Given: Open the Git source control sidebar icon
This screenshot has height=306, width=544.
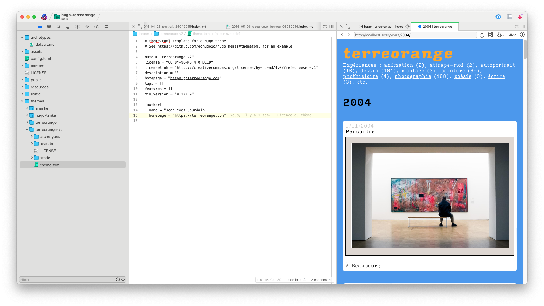Looking at the screenshot, I should (87, 27).
